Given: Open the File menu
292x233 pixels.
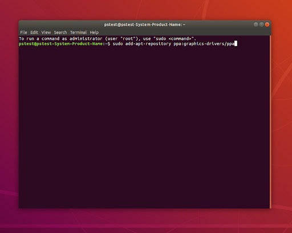Looking at the screenshot, I should tap(23, 32).
